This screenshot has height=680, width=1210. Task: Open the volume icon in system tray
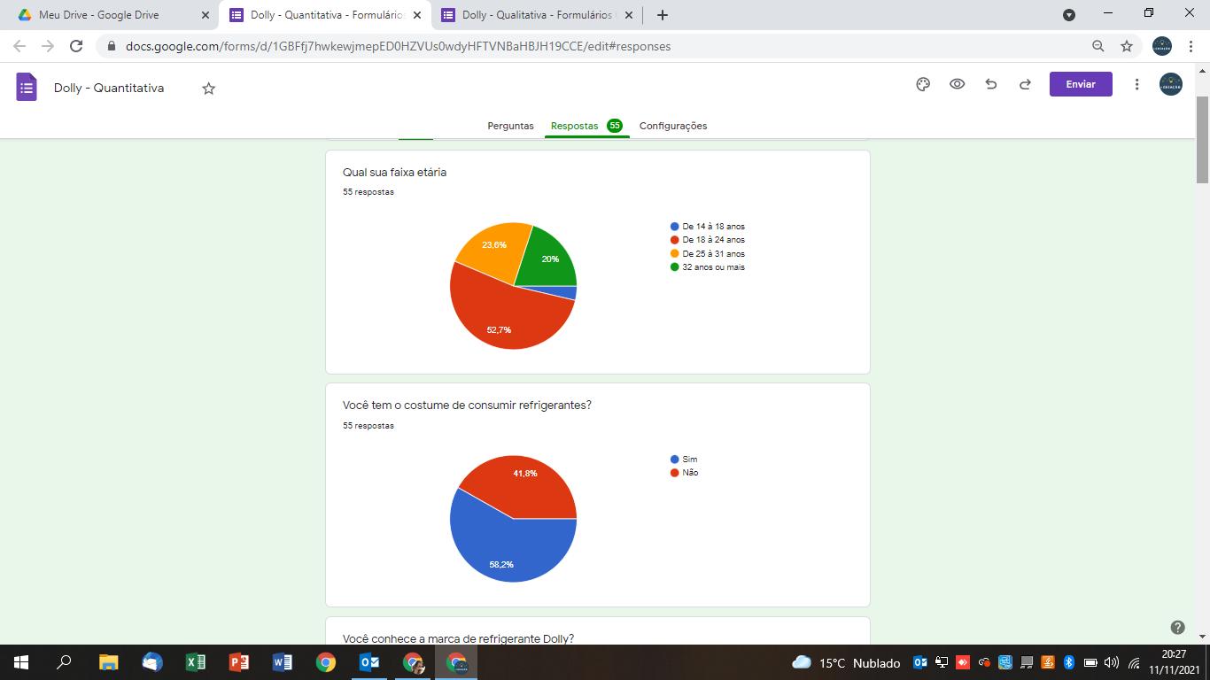(1112, 662)
